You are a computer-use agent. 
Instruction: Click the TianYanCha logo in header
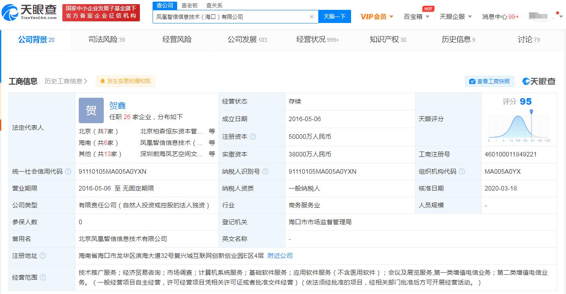pos(30,12)
